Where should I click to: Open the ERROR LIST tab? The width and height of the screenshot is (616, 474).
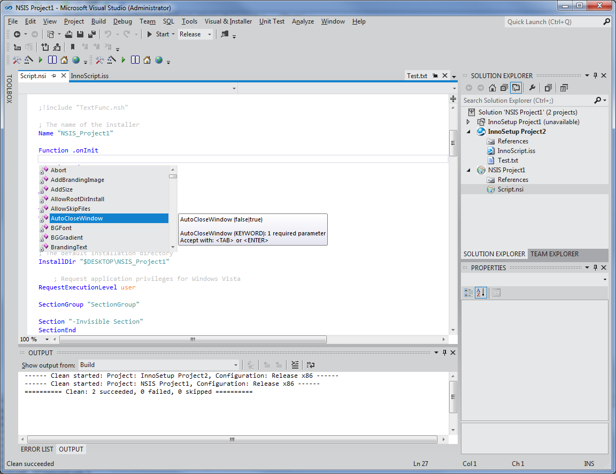click(37, 449)
